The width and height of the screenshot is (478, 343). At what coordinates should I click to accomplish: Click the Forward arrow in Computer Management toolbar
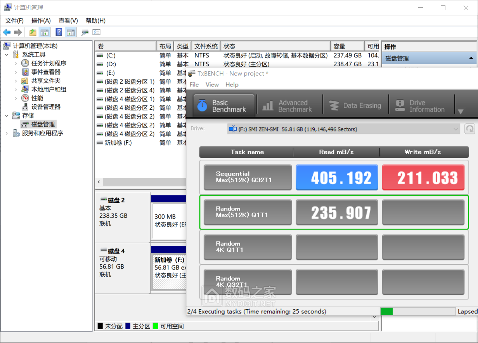pyautogui.click(x=17, y=32)
